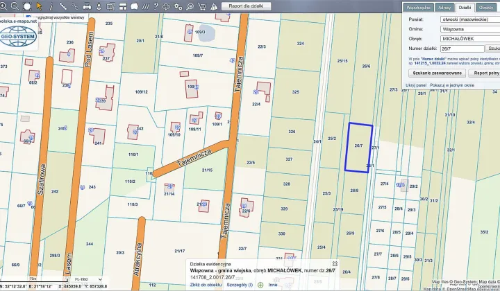Activate the info 'i' identify tool
This screenshot has height=291, width=500.
pos(51,6)
